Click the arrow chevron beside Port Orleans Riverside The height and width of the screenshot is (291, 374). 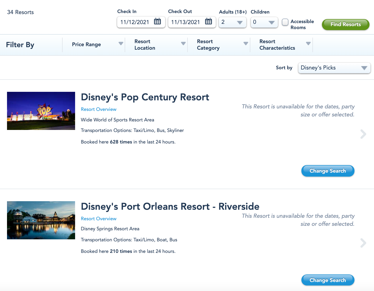(x=363, y=243)
